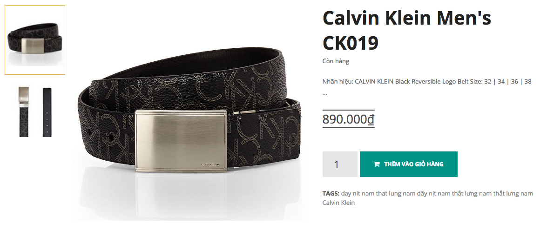Click the brushed silver buckle in main image
This screenshot has width=540, height=229.
pos(181,141)
